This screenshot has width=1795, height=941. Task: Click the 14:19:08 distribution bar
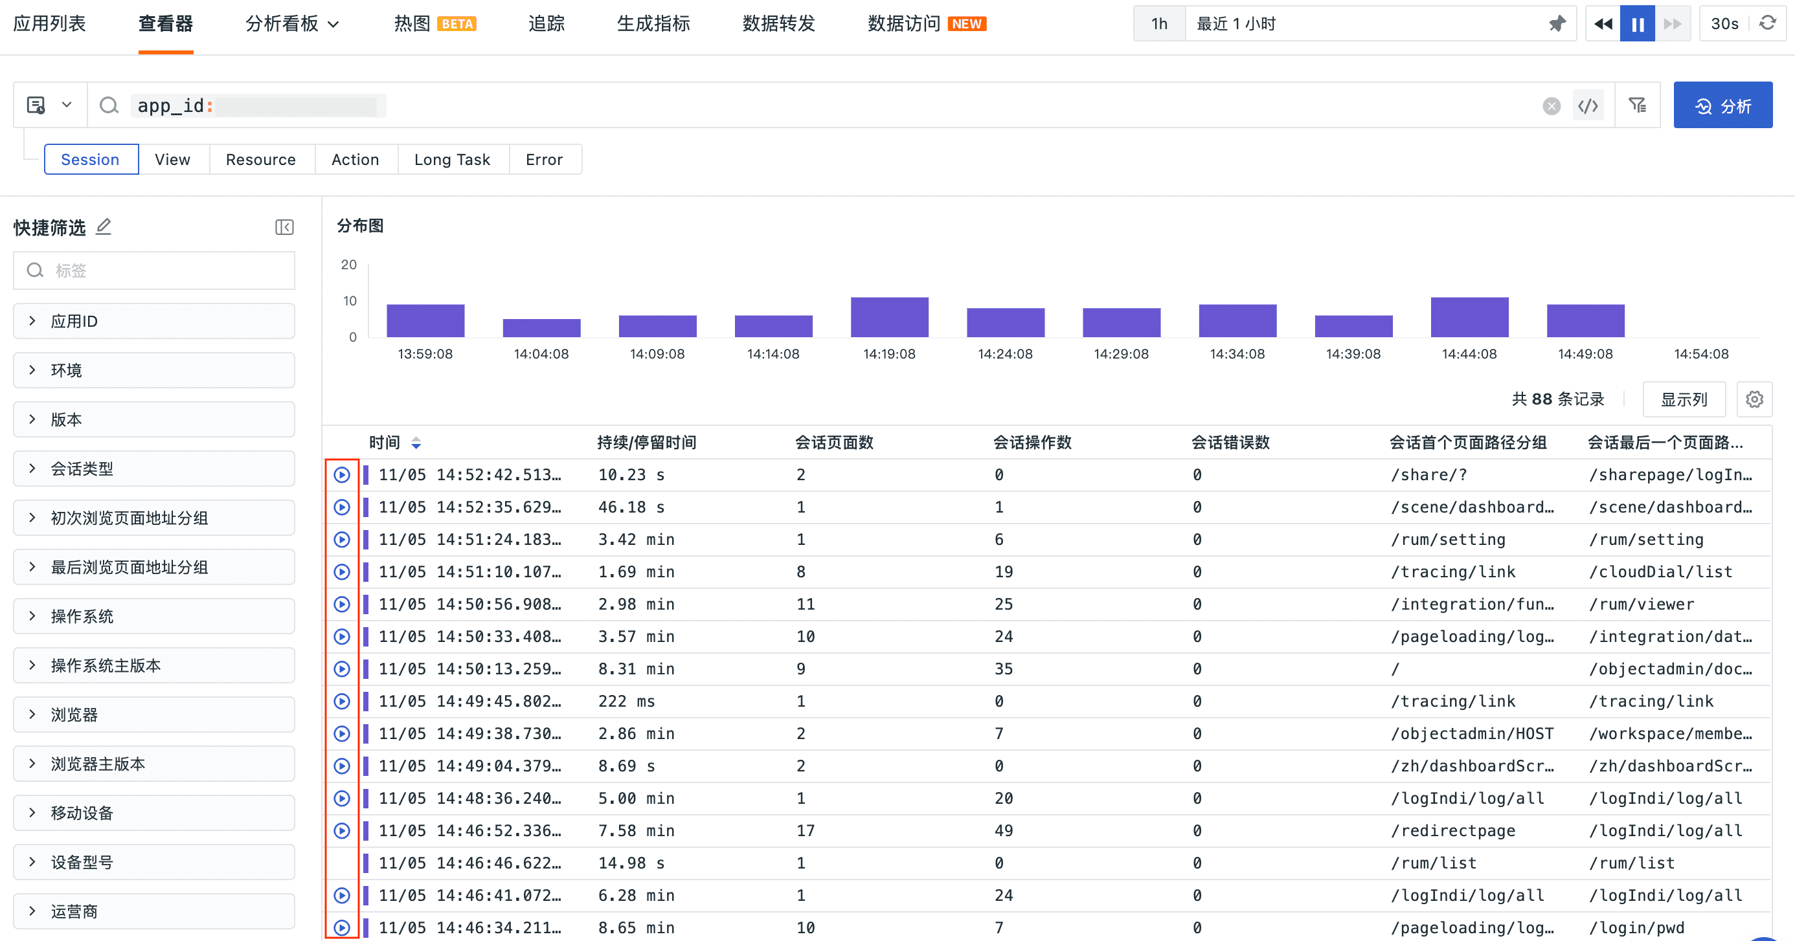pos(889,318)
